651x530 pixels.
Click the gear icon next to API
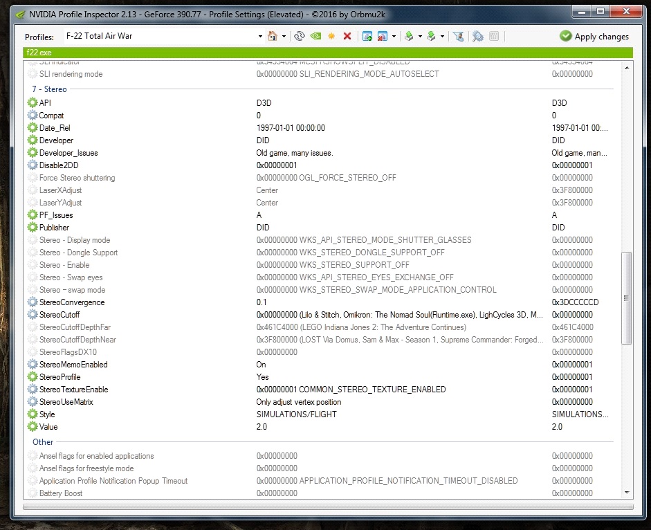33,102
